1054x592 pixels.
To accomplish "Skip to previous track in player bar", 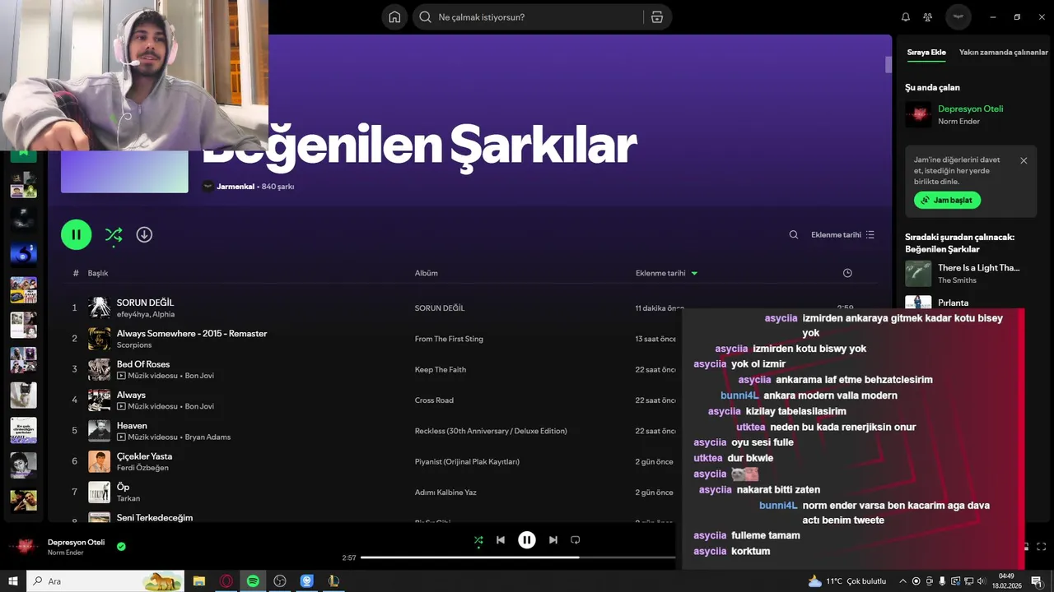I will tap(501, 540).
